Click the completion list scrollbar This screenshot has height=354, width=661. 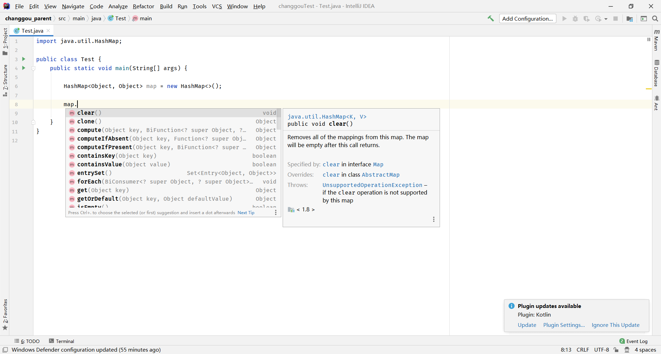tap(279, 120)
